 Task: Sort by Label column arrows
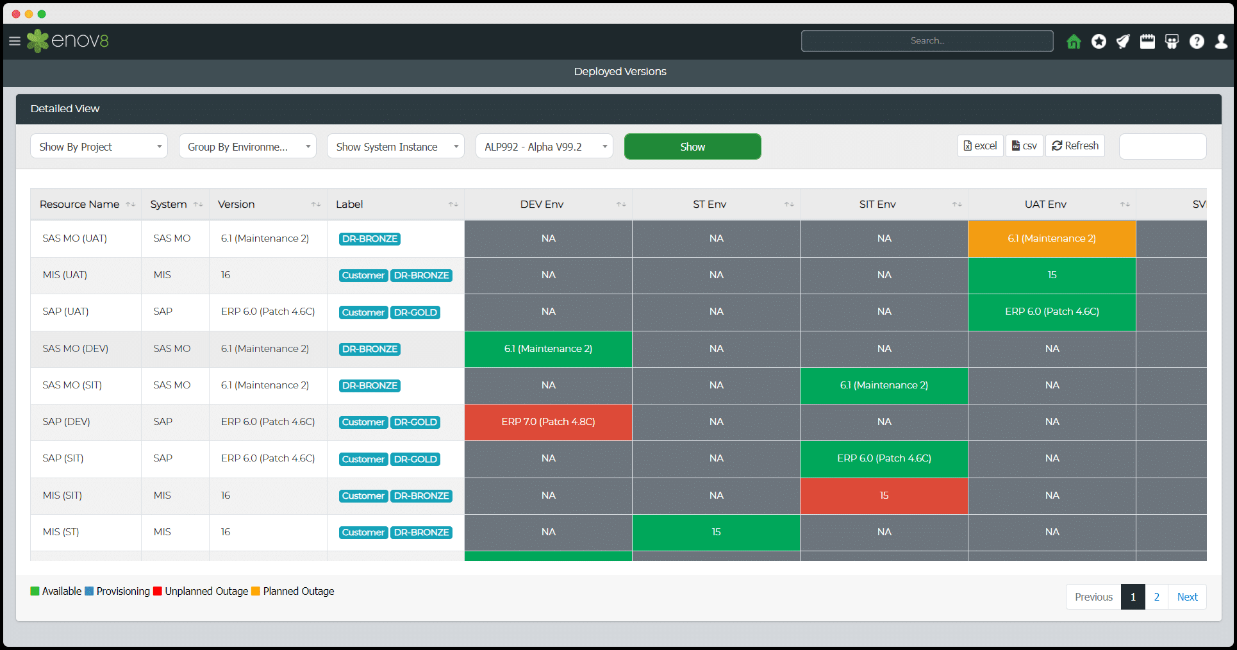click(453, 204)
